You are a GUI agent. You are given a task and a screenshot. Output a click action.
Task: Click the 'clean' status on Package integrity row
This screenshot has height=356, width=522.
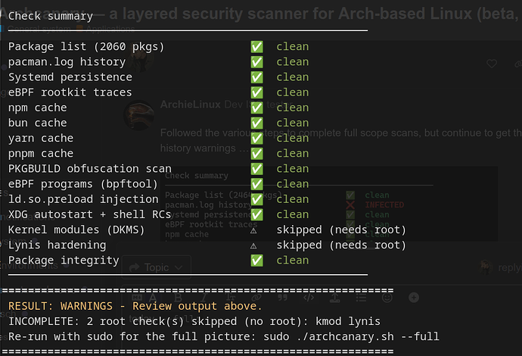[x=292, y=261]
